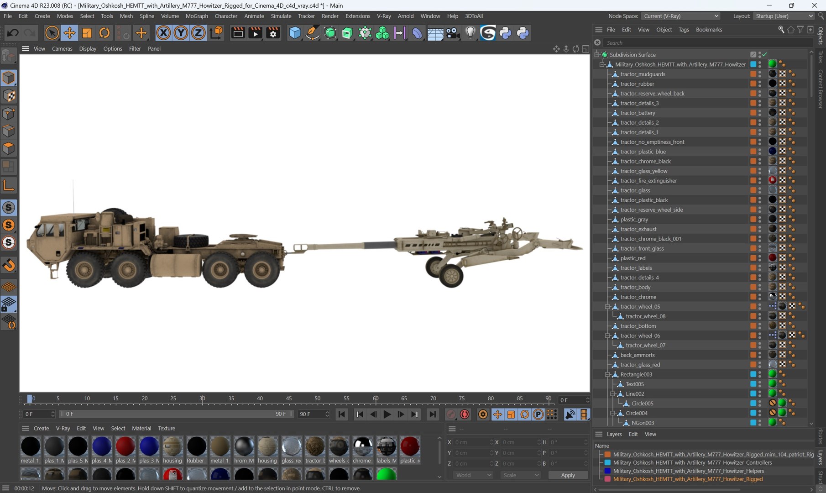Click the Spline Pen tool icon
Image resolution: width=826 pixels, height=493 pixels.
[x=313, y=33]
